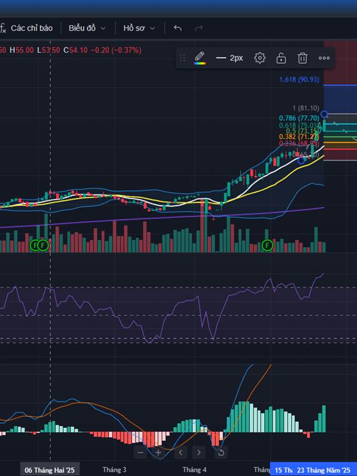Viewport: 357px width, 476px height.
Task: Click the 0.786 (77.70) Fibonacci label
Action: tap(299, 118)
